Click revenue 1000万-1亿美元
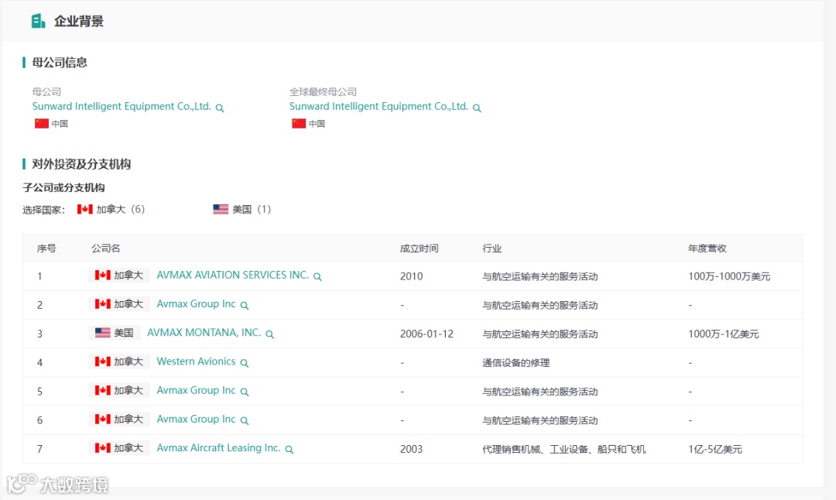 point(723,334)
